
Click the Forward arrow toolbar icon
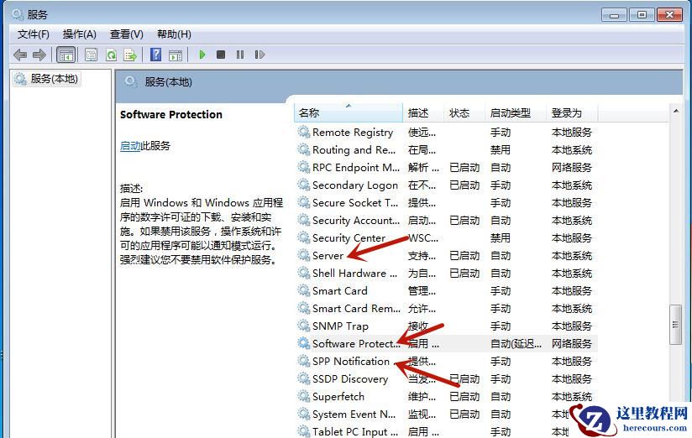(x=39, y=55)
